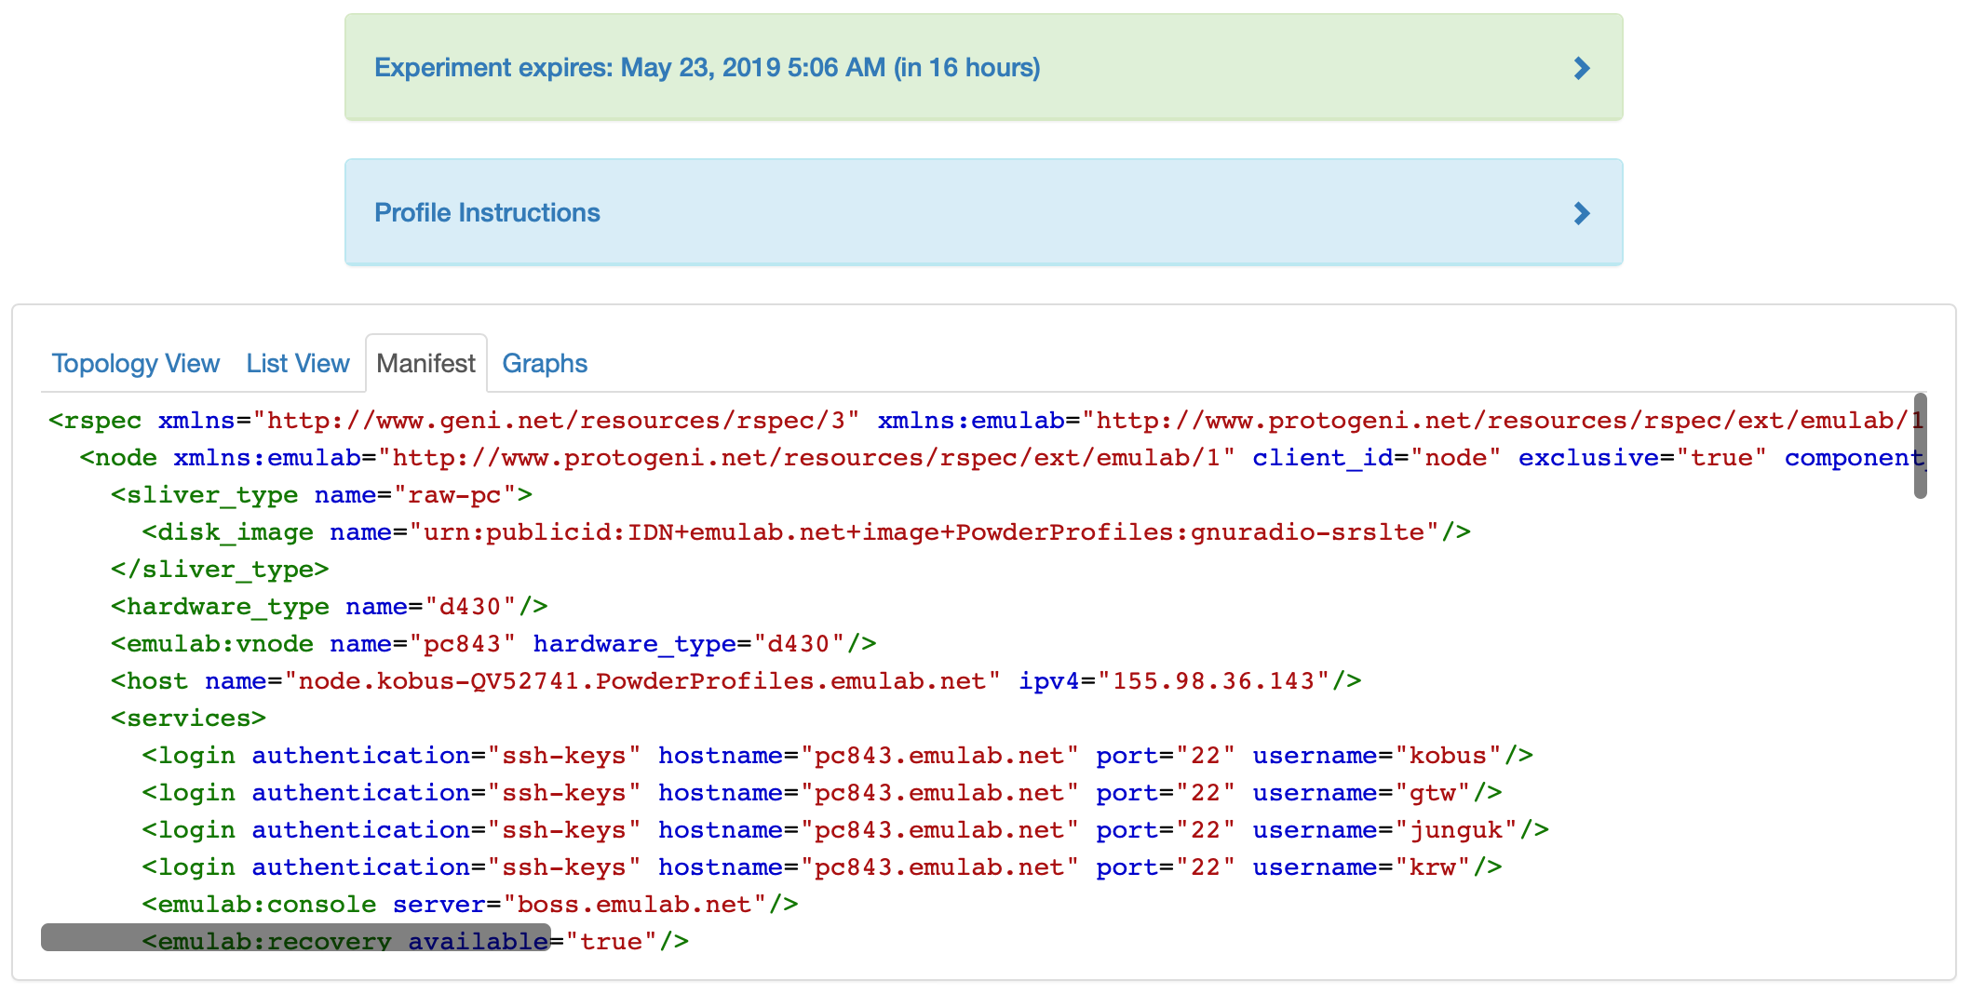
Task: Click the emulab:console server boss.emulab.net line
Action: click(470, 905)
